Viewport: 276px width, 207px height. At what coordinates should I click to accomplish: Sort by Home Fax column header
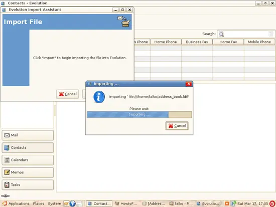pos(228,42)
